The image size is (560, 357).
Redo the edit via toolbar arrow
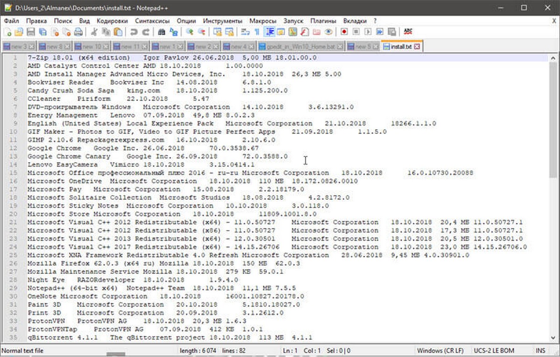[x=146, y=32]
